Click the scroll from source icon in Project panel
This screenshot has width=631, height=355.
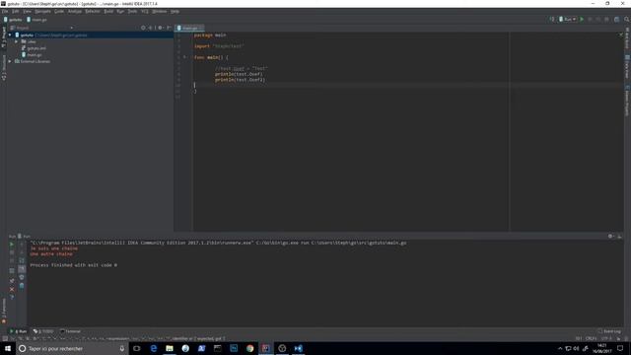pyautogui.click(x=143, y=28)
